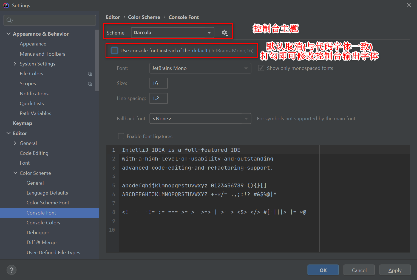Click the copy icon beside File Colors
Screen dimensions: 417x280
tap(90, 73)
